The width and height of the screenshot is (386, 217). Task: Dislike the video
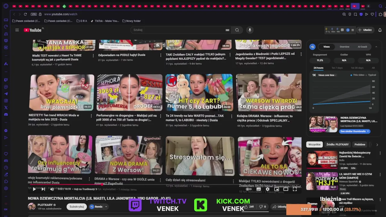262,207
